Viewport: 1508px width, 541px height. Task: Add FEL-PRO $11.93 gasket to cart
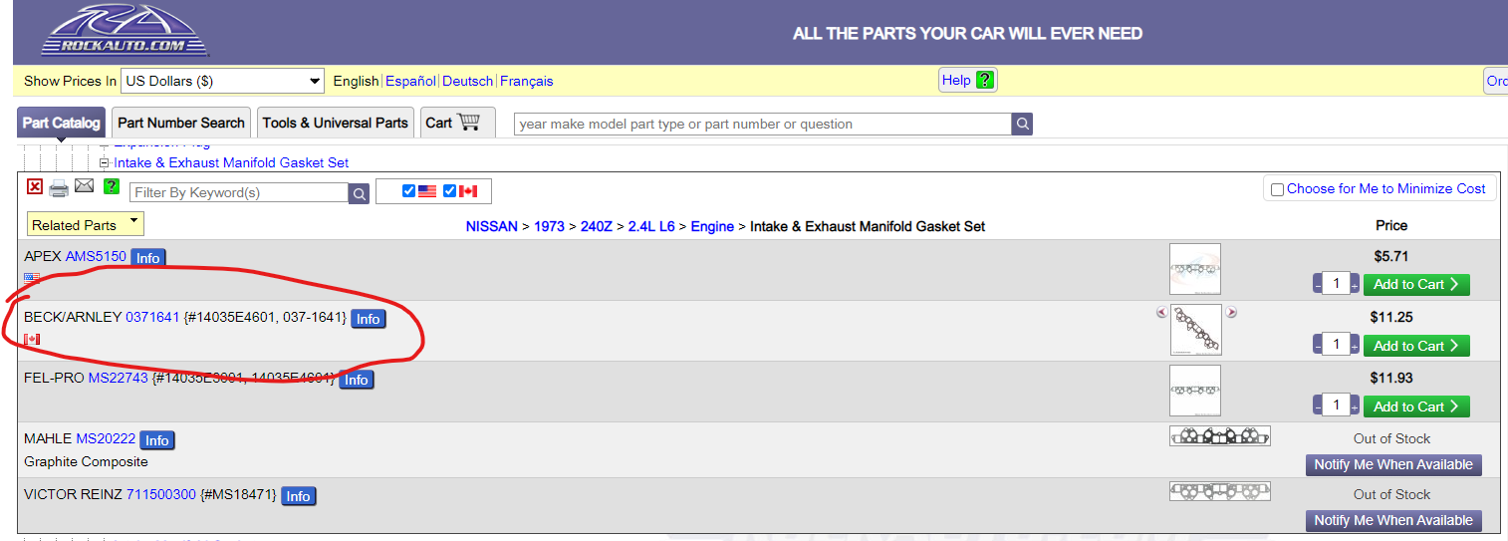pos(1416,406)
